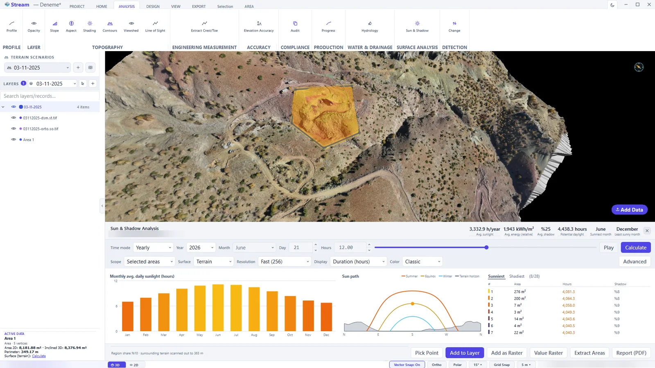
Task: Select the Shading tool
Action: tap(90, 27)
